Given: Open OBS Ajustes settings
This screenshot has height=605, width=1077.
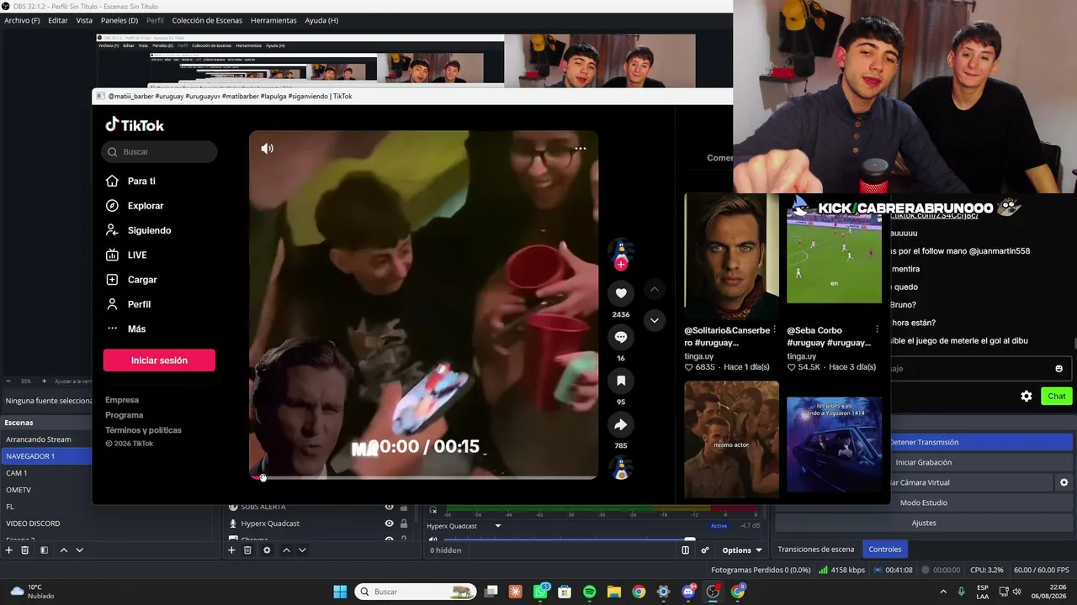Looking at the screenshot, I should [x=924, y=523].
